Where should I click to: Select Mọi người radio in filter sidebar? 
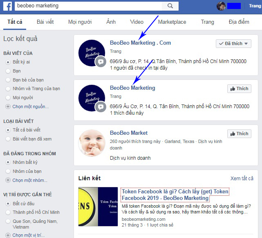[8, 97]
